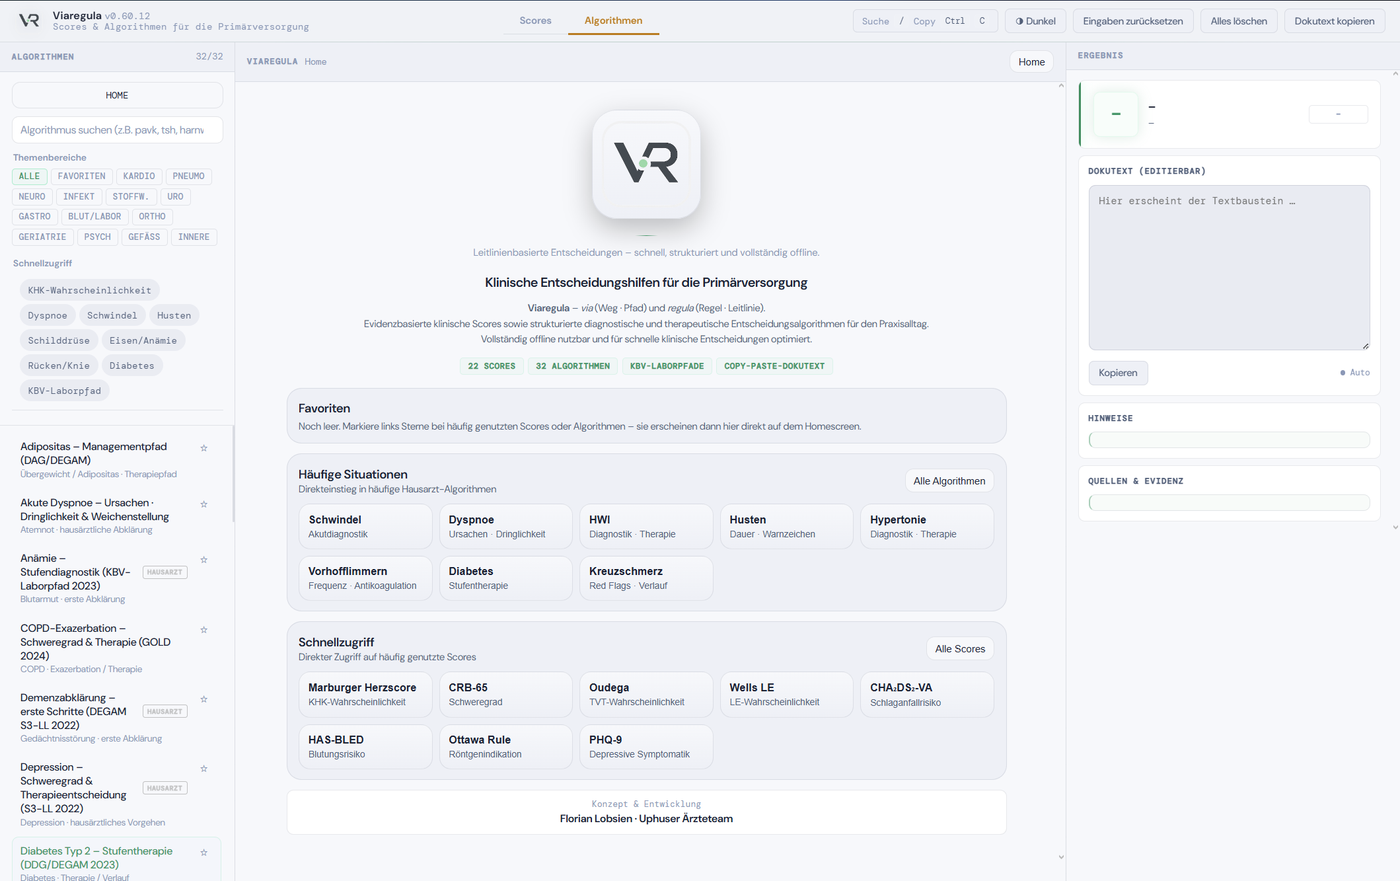
Task: Favorite the Akute Dyspnoe algorithm star
Action: [x=204, y=504]
